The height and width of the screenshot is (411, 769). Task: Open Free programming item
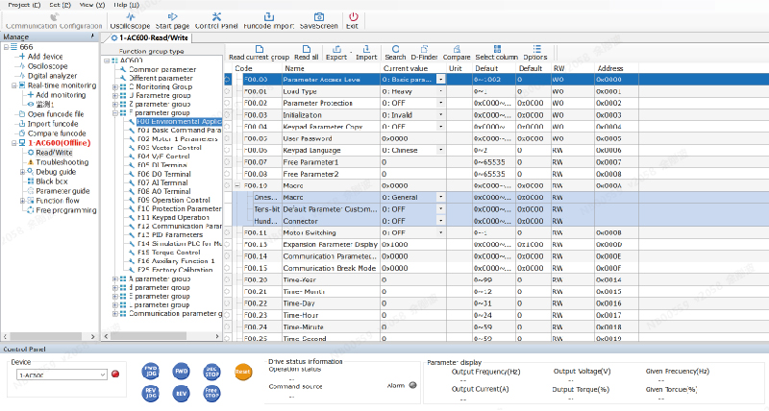65,210
